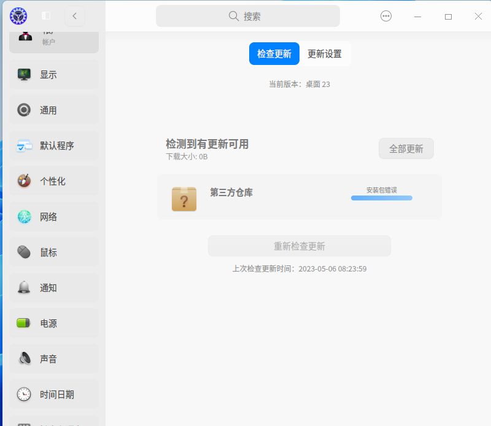Image resolution: width=491 pixels, height=426 pixels.
Task: Open the 通知 (Notifications) section
Action: (53, 287)
